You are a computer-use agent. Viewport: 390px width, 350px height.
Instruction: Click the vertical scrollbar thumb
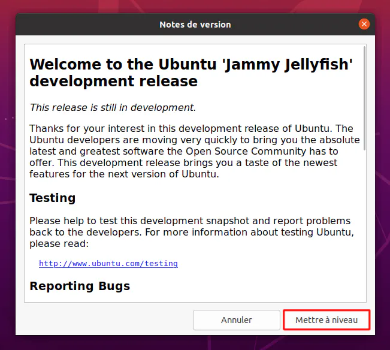[364, 98]
